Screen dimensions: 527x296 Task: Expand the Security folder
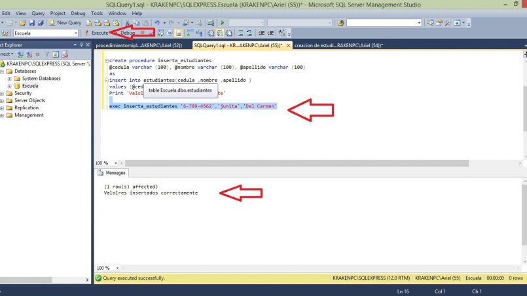(2, 93)
